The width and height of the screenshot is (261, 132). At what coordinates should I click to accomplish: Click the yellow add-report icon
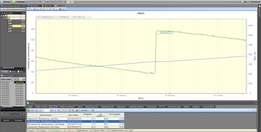[63, 110]
